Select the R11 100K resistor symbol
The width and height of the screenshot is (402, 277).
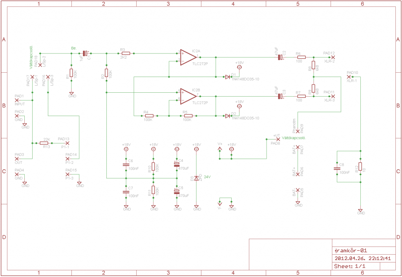click(x=153, y=190)
